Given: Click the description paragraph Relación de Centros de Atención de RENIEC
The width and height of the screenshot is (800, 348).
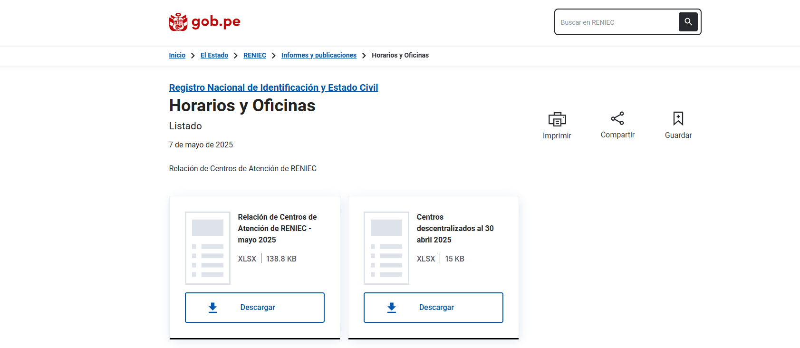Looking at the screenshot, I should click(x=243, y=168).
